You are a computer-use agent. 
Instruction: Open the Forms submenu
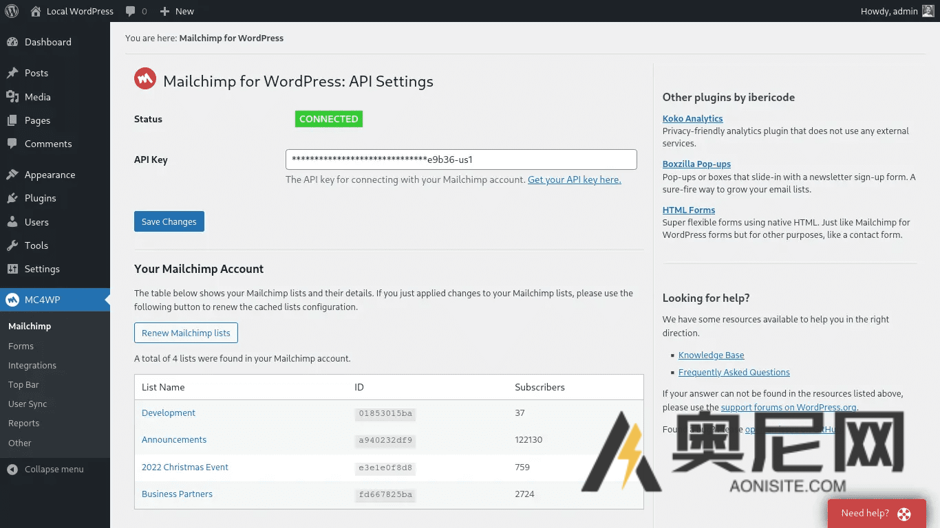(21, 346)
